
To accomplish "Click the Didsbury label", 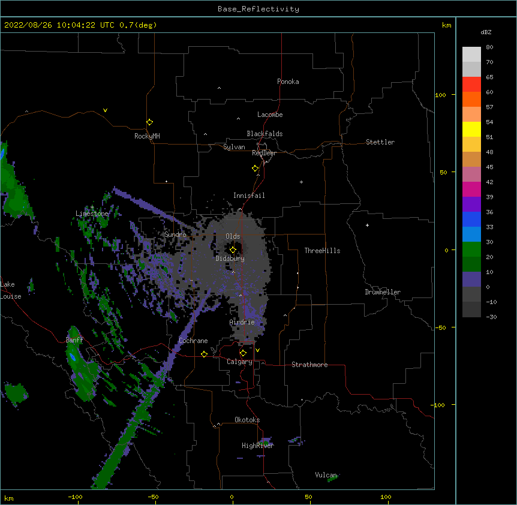I will pyautogui.click(x=230, y=258).
